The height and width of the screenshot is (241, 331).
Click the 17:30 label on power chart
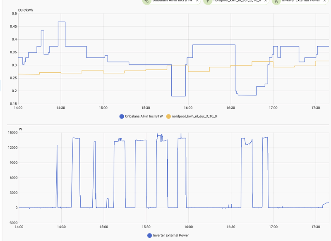(317, 227)
